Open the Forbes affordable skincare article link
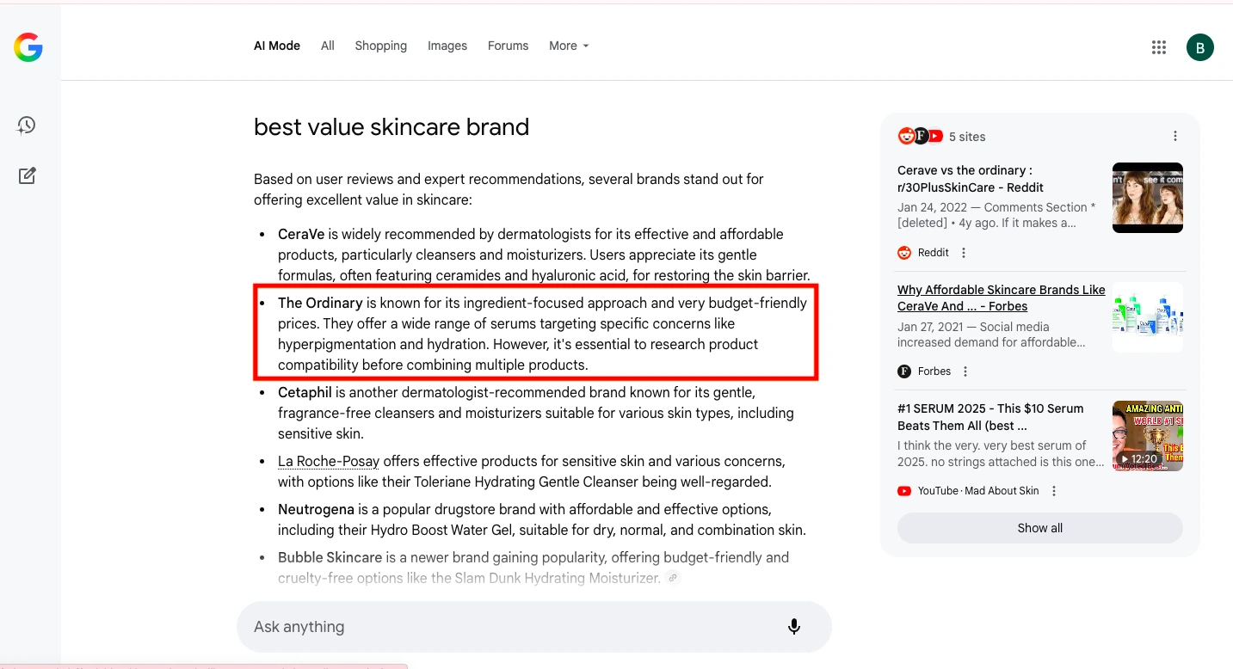This screenshot has width=1233, height=669. tap(1001, 298)
